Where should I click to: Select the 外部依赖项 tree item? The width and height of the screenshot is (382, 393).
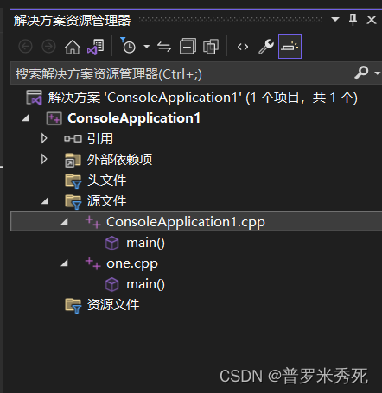(119, 159)
